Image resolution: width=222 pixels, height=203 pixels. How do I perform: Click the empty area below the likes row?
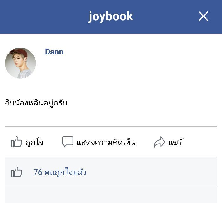(x=111, y=195)
